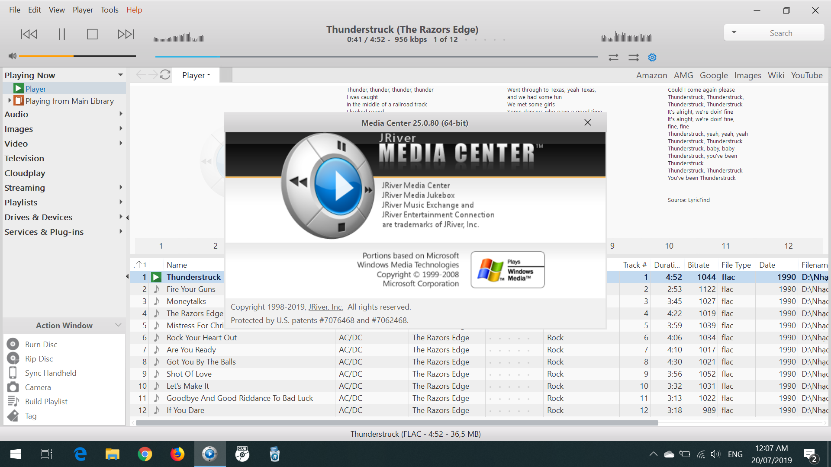Launch Firefox from the taskbar

[177, 454]
